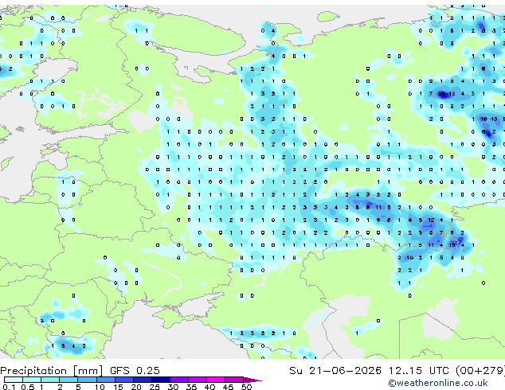The width and height of the screenshot is (505, 390).
Task: Click the 25–30 mm navy legend swatch
Action: pyautogui.click(x=160, y=380)
